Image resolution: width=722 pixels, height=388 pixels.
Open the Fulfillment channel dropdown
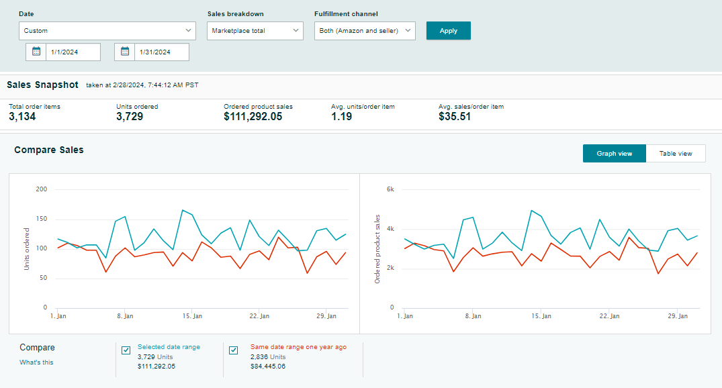365,31
